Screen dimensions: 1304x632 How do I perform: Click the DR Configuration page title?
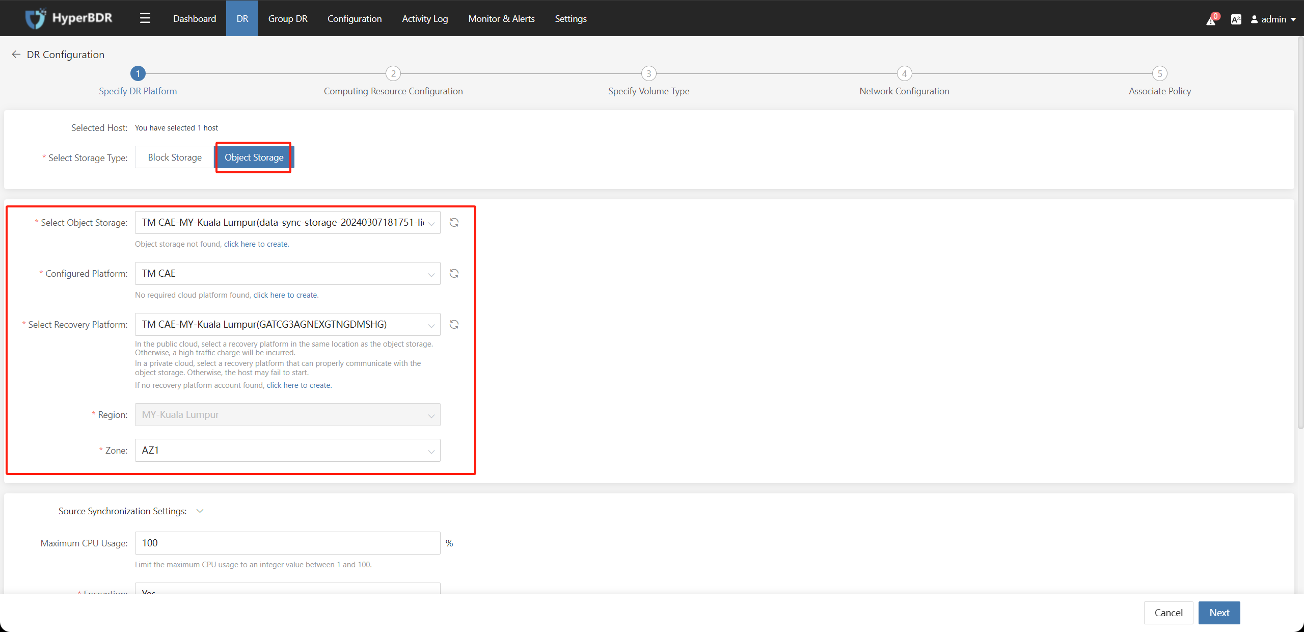coord(66,55)
